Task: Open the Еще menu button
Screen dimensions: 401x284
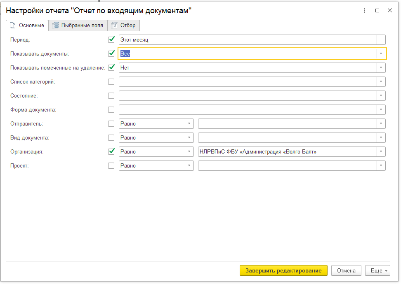Action: pos(379,270)
